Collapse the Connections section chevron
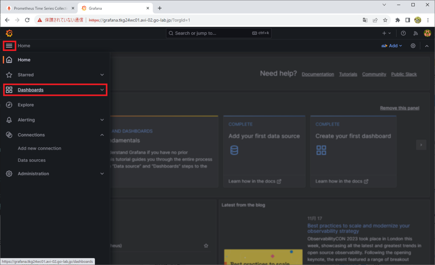 click(102, 135)
